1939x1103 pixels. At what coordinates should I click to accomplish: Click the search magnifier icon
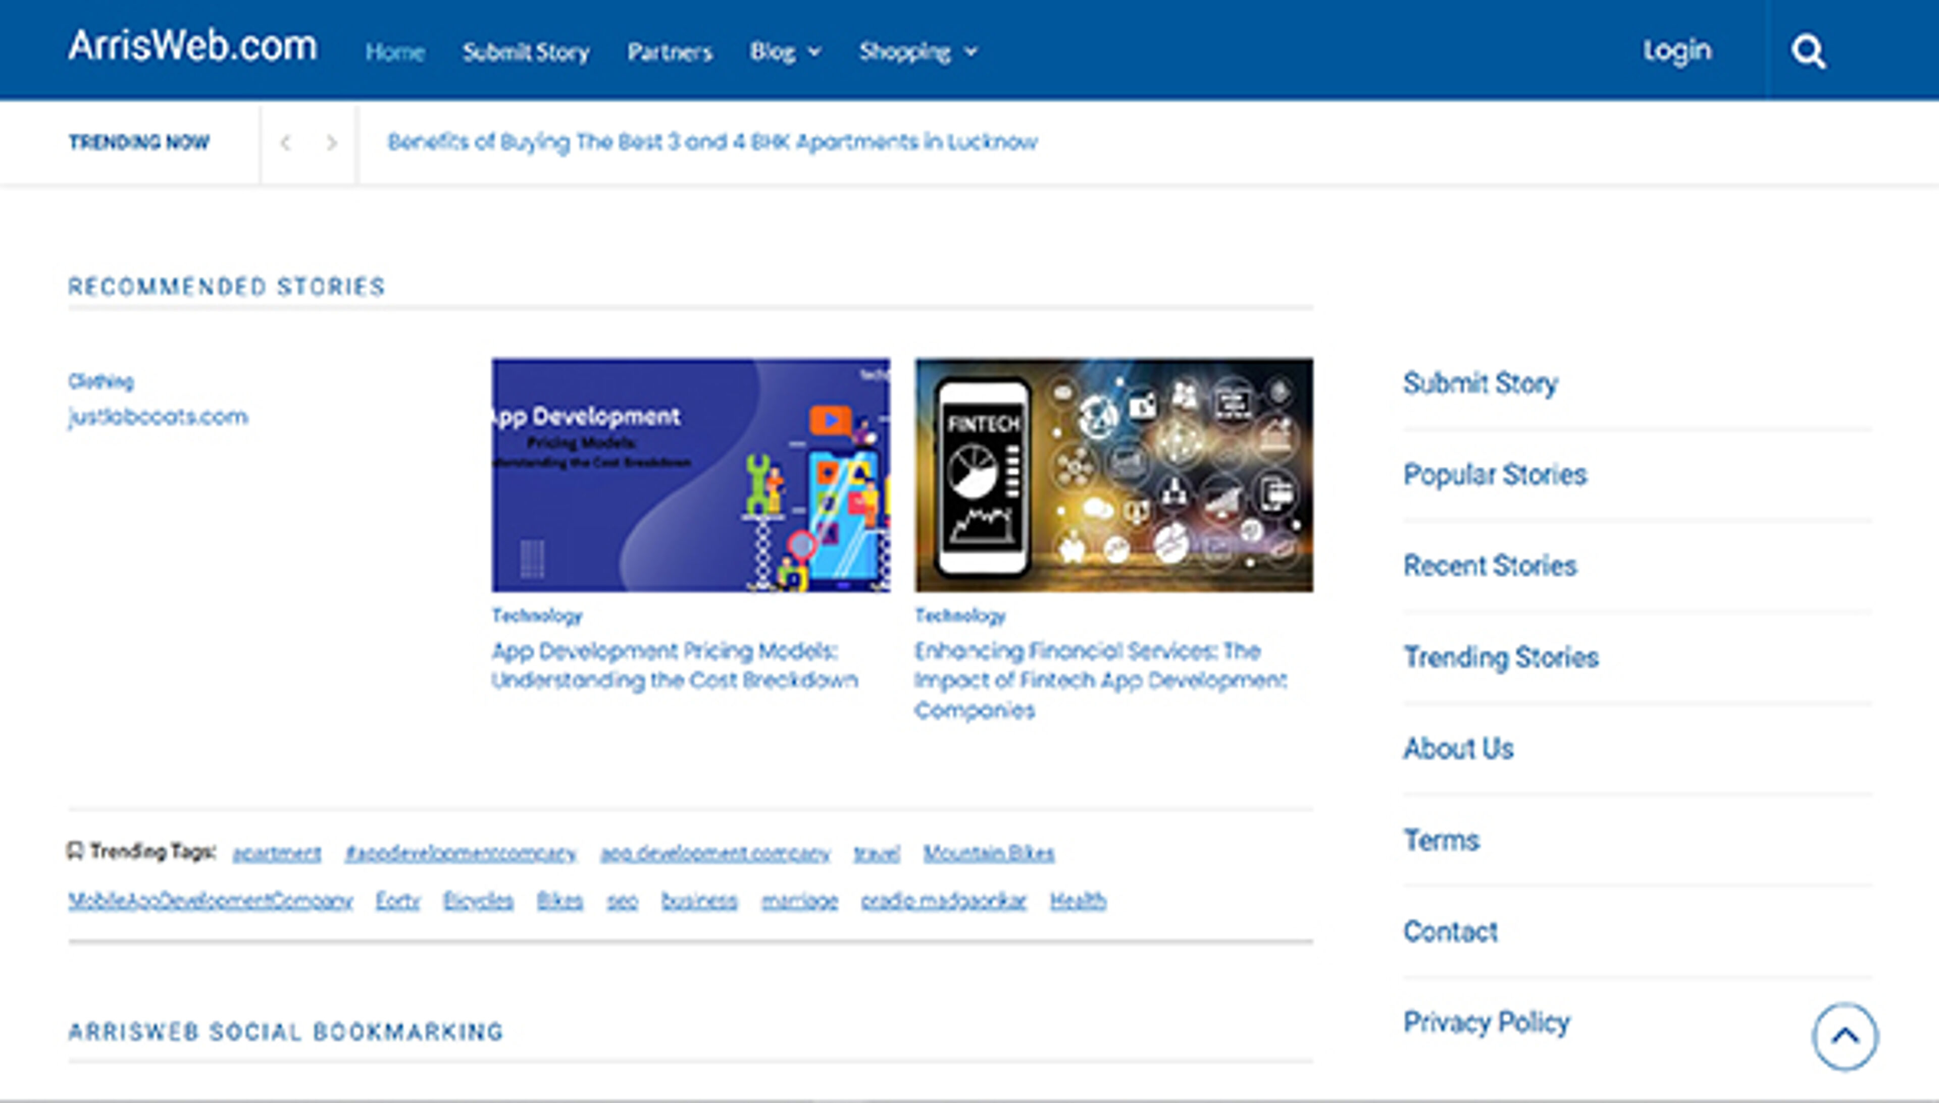coord(1807,51)
